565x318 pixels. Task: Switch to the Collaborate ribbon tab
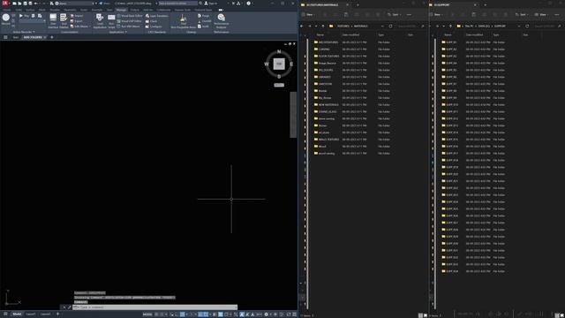[163, 10]
